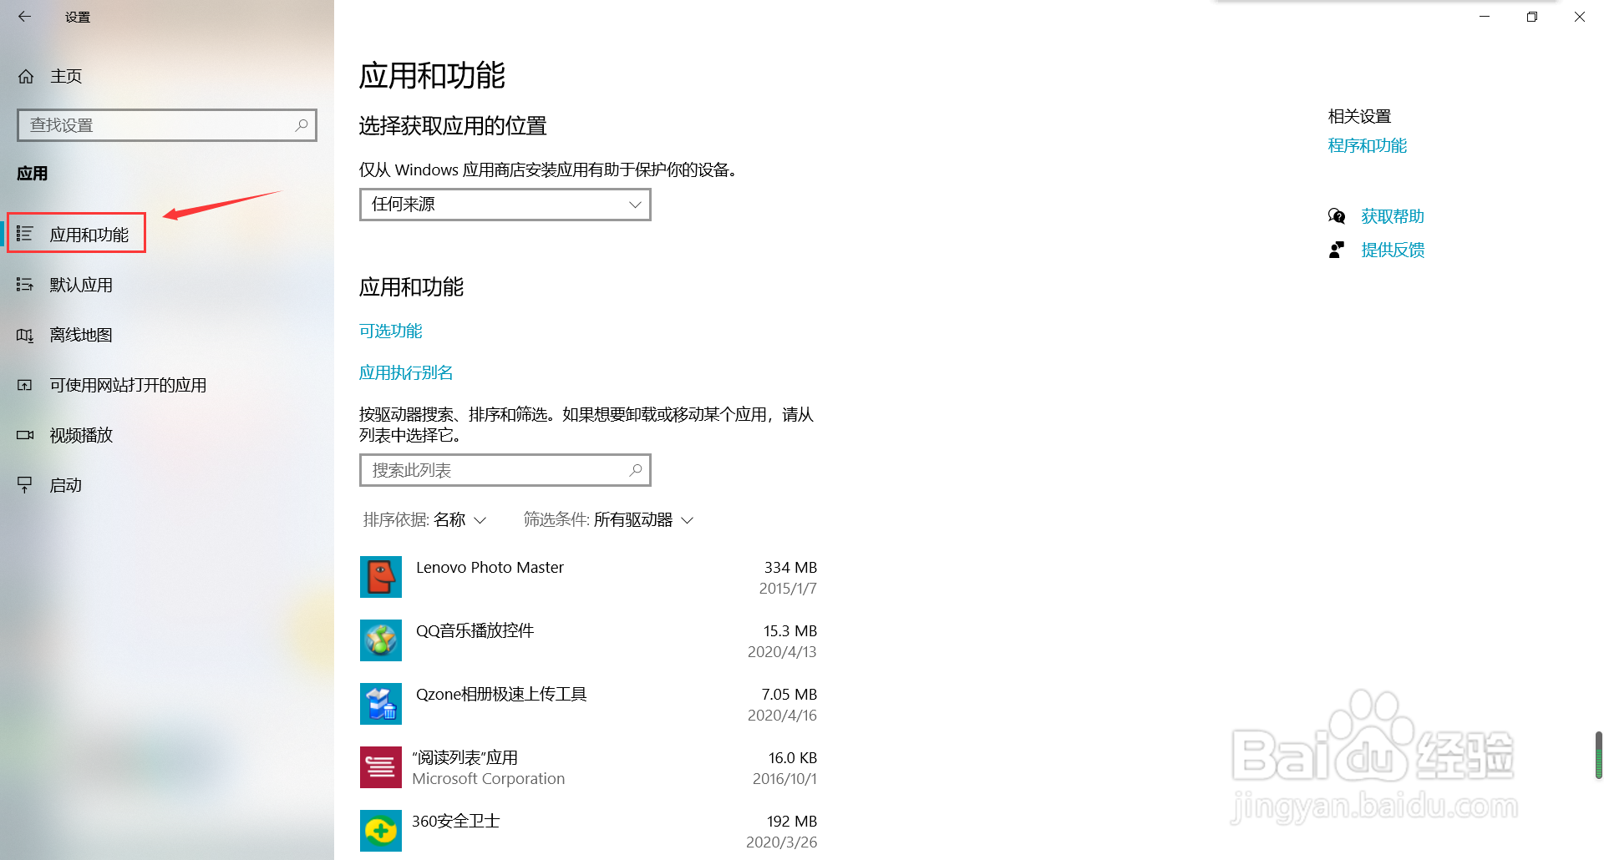
Task: Go to 主页 in settings
Action: (x=66, y=76)
